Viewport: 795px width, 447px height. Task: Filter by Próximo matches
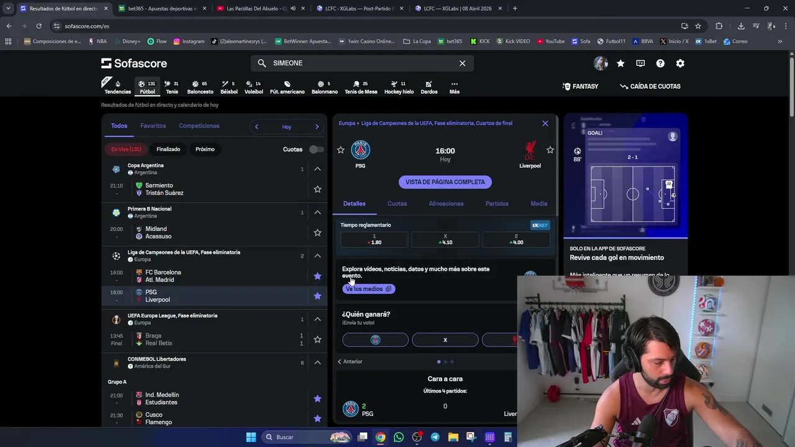coord(205,149)
